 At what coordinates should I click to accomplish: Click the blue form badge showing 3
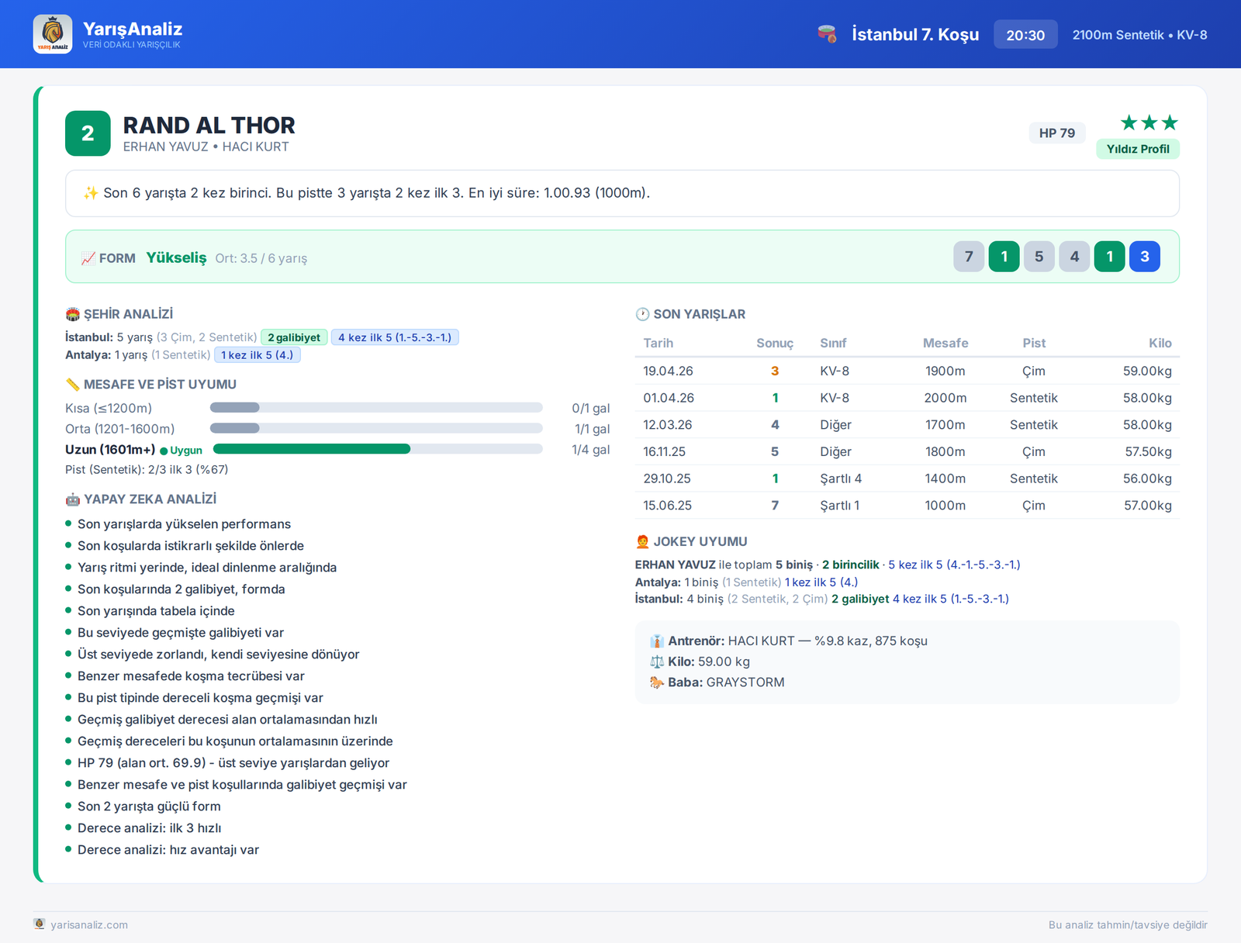[x=1145, y=257]
